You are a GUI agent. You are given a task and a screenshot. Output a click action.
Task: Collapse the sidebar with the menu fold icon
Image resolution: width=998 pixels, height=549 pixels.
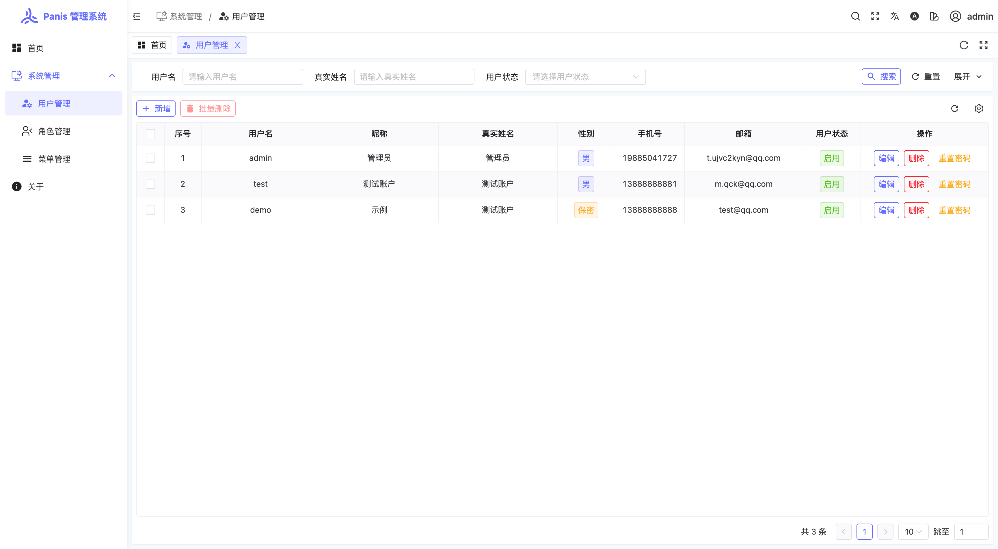coord(137,16)
